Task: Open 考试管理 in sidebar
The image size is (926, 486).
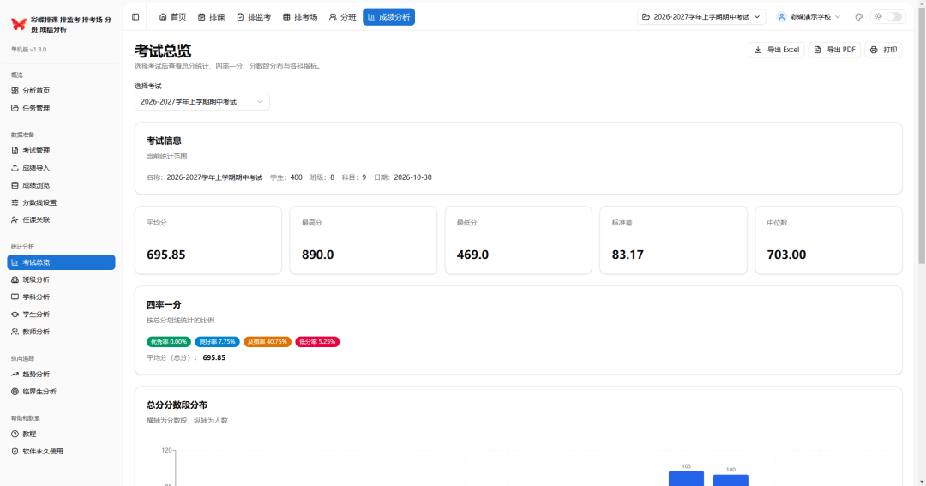Action: click(61, 151)
